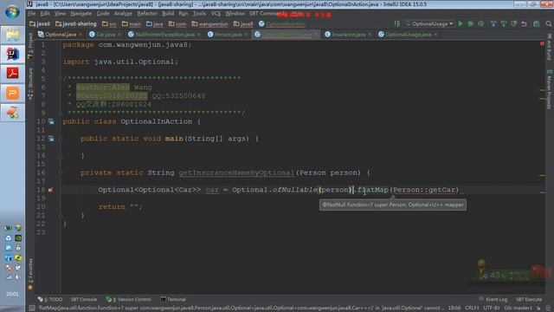Open the Navigate menu
554x312 pixels.
[81, 14]
